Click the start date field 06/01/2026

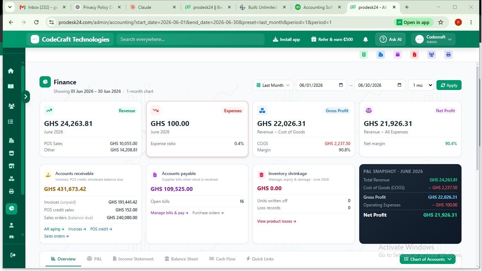click(321, 85)
